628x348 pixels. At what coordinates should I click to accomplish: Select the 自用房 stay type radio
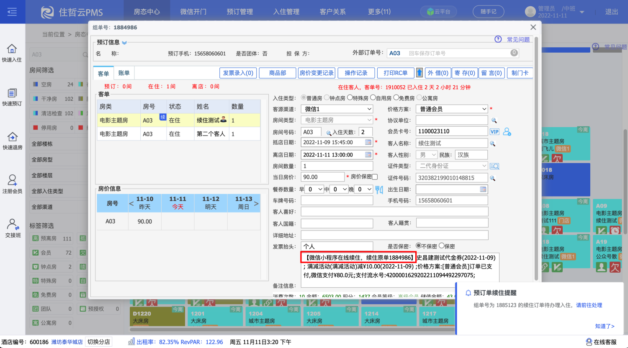click(373, 97)
